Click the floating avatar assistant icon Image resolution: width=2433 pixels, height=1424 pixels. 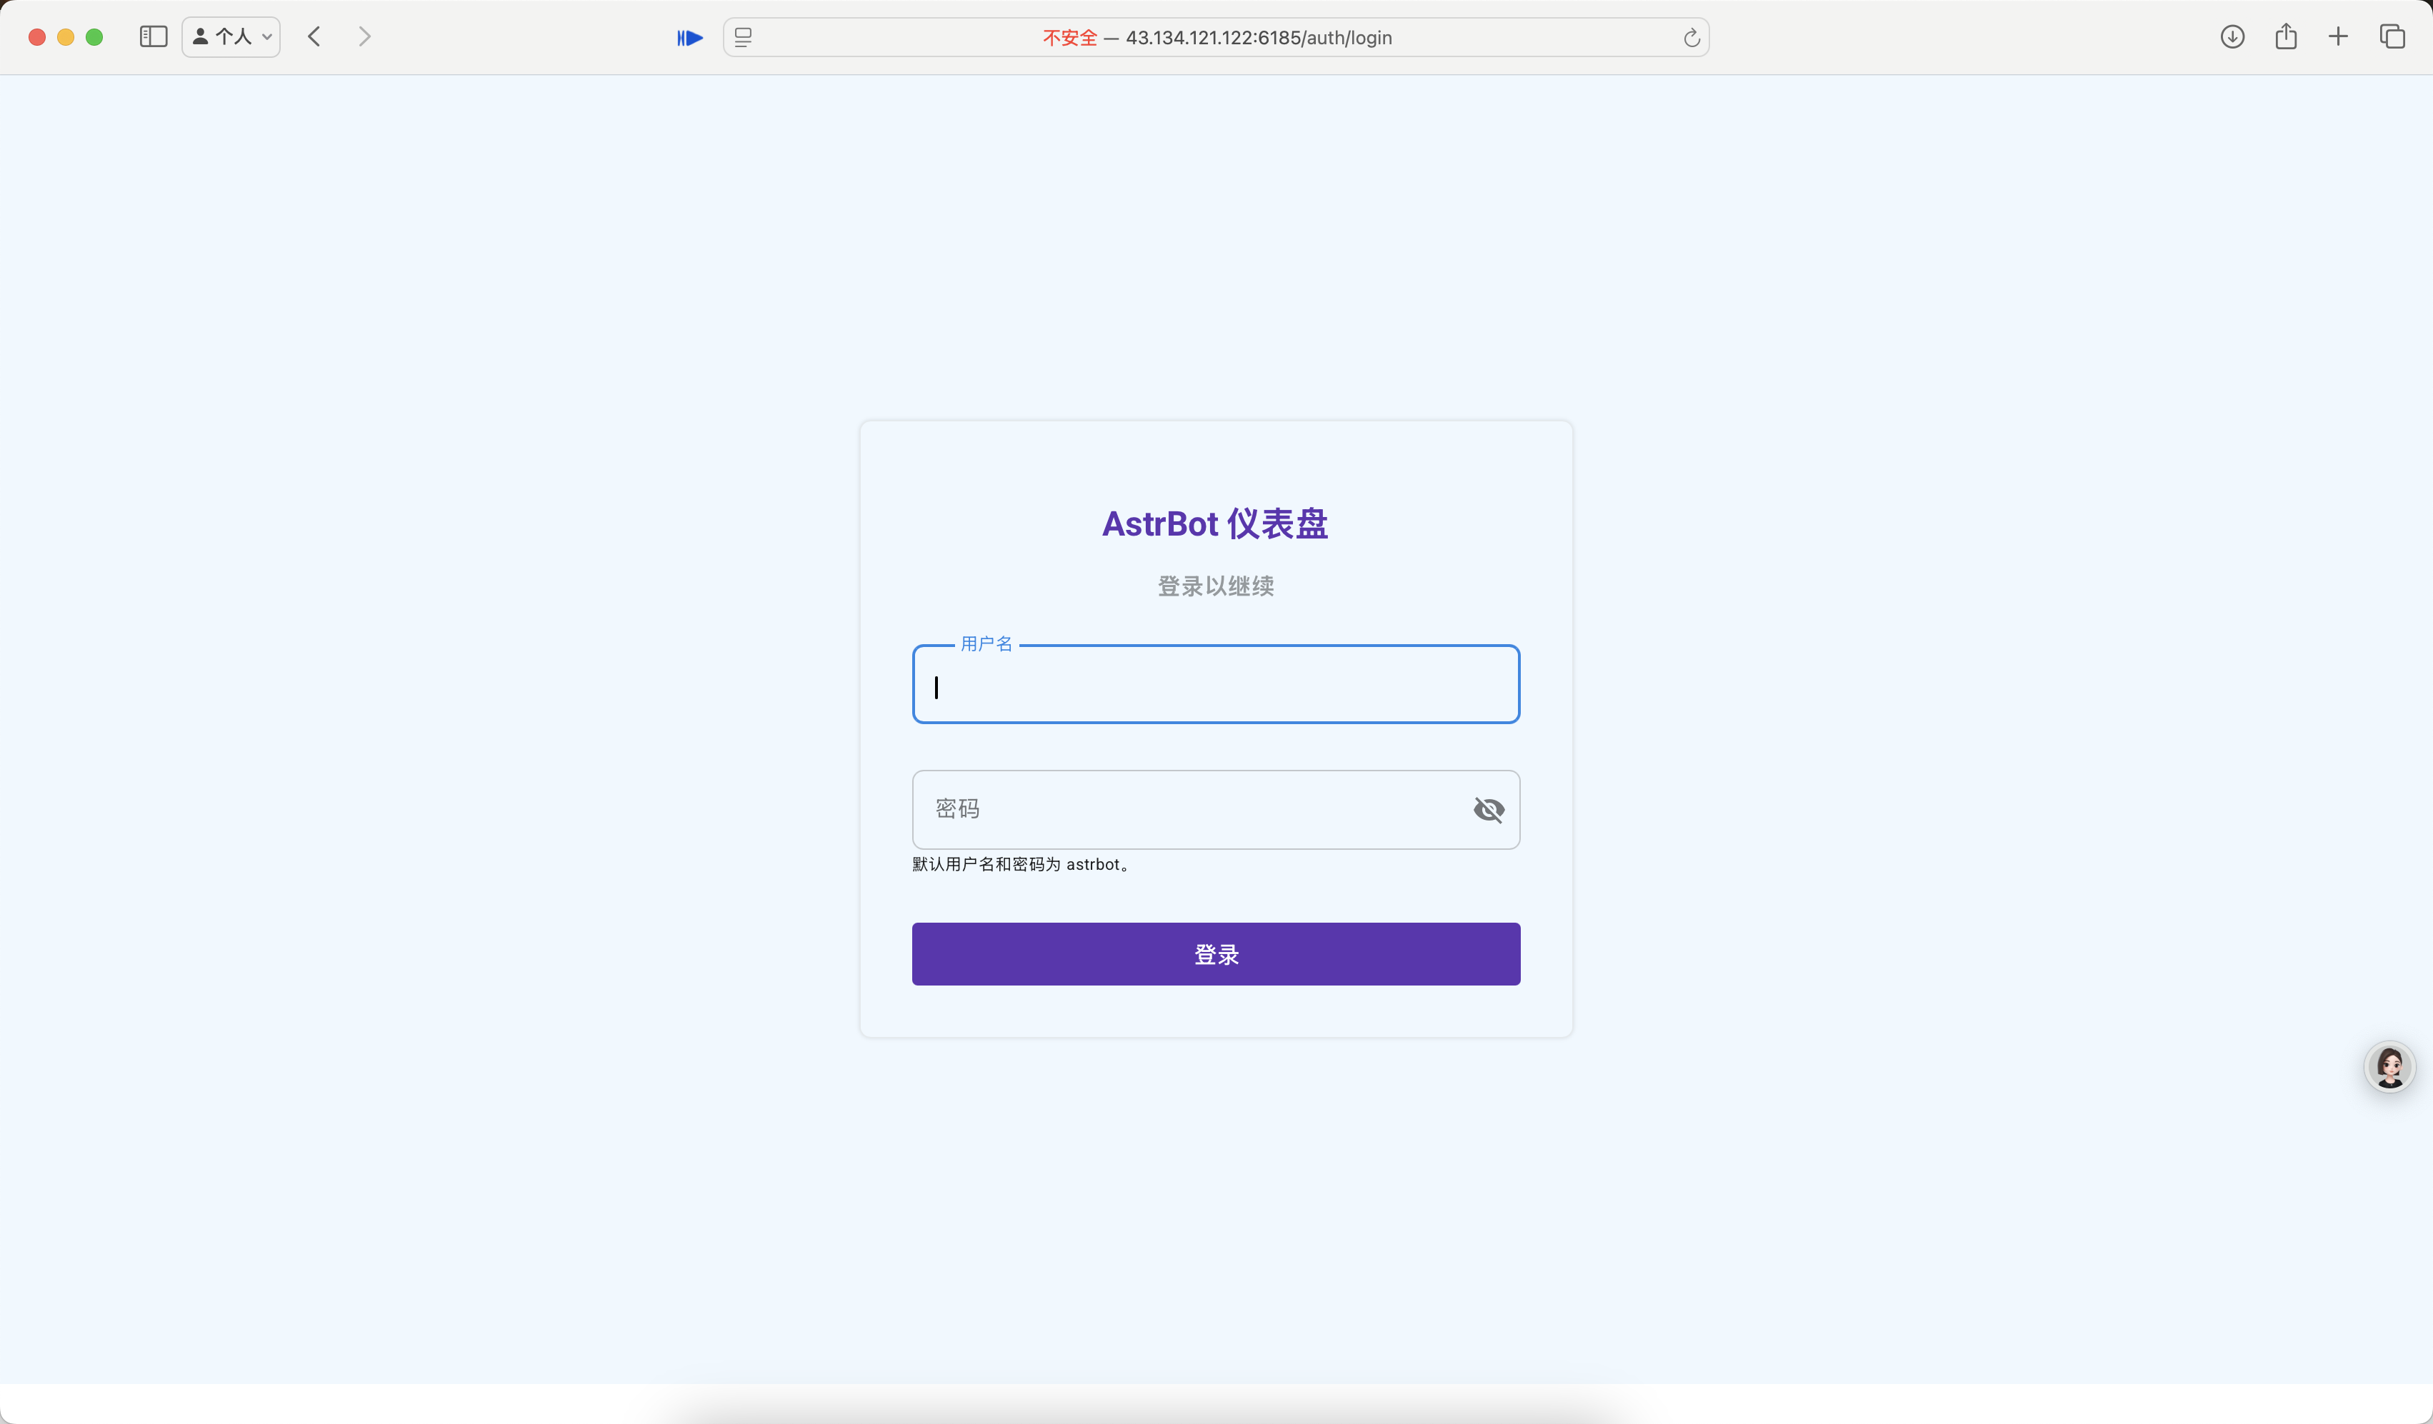[2389, 1067]
